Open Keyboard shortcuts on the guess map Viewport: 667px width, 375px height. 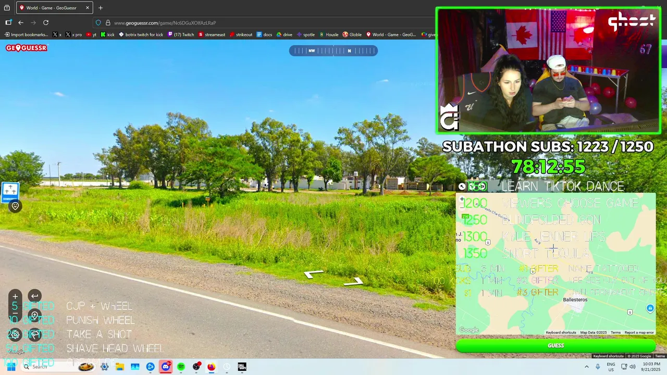pyautogui.click(x=561, y=332)
